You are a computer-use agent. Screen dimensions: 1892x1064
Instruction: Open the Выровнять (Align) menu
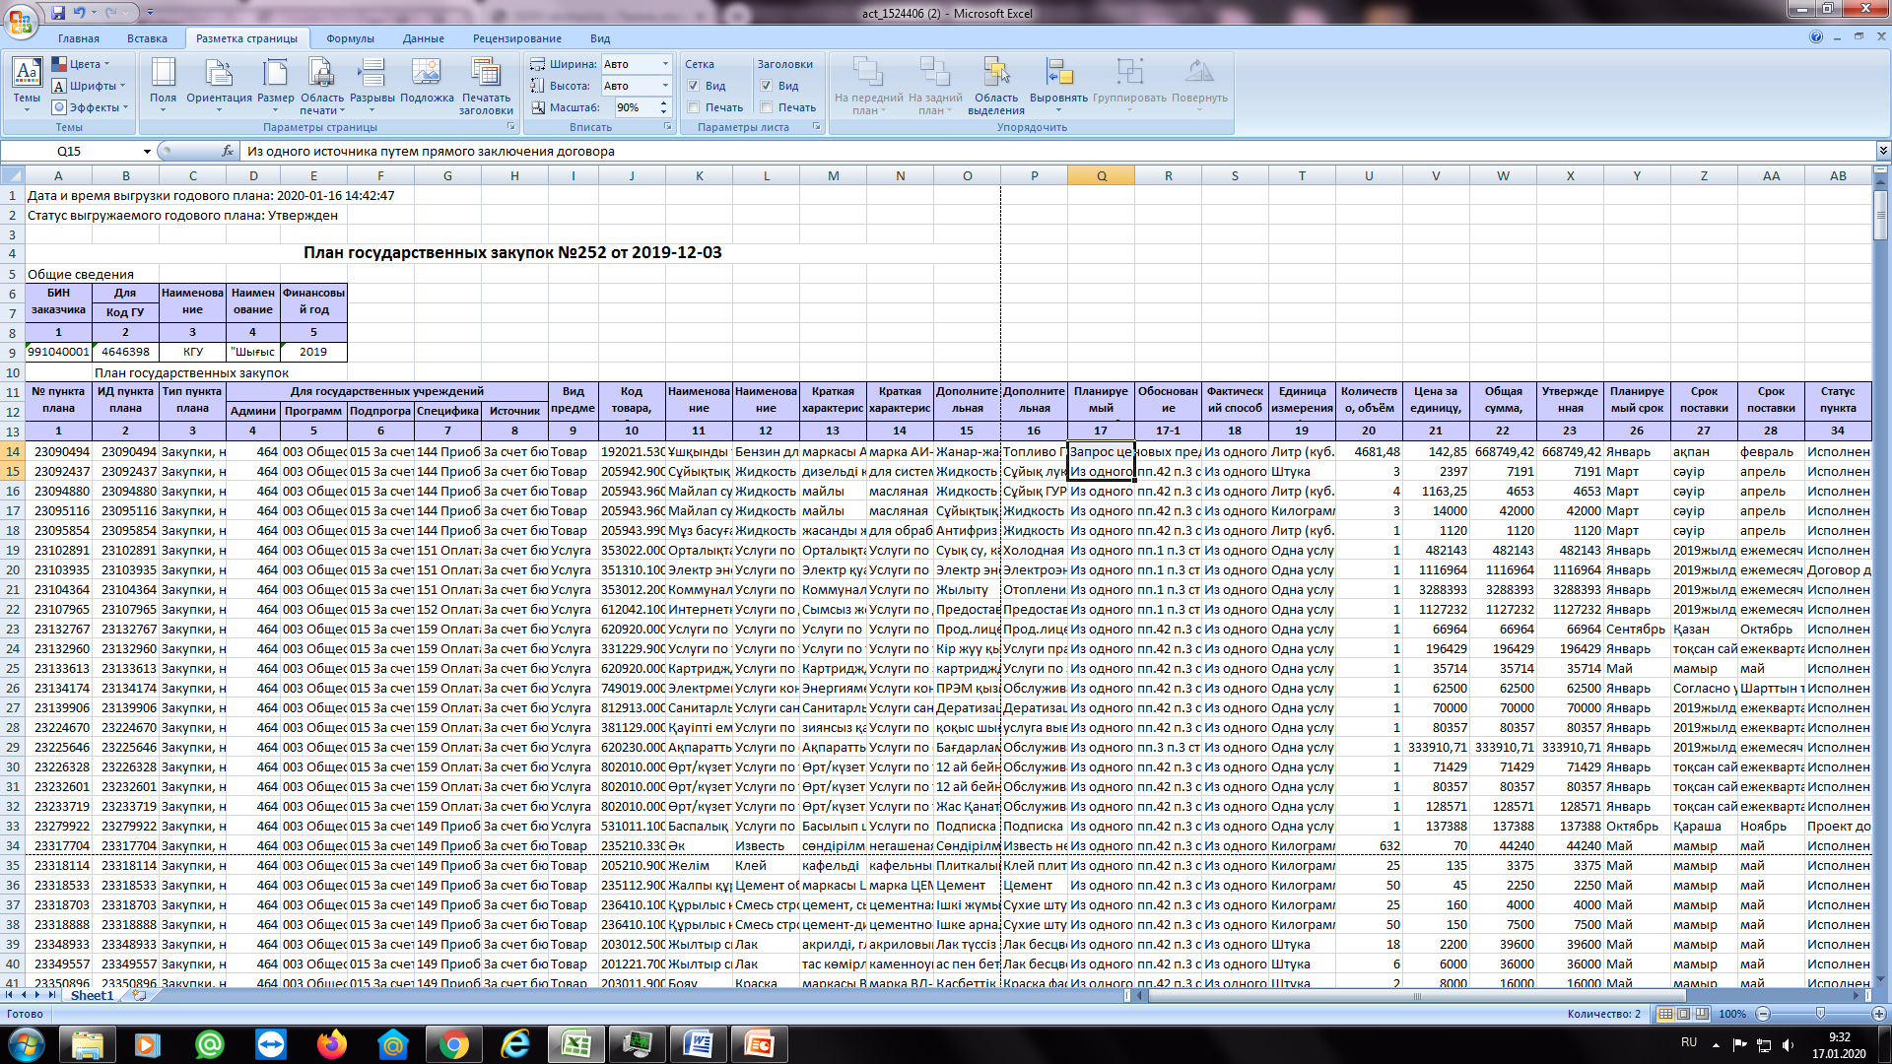click(x=1058, y=84)
